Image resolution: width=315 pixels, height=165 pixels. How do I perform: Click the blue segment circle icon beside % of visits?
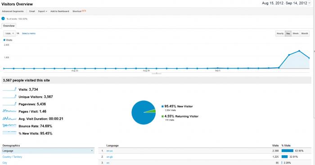click(x=3, y=19)
